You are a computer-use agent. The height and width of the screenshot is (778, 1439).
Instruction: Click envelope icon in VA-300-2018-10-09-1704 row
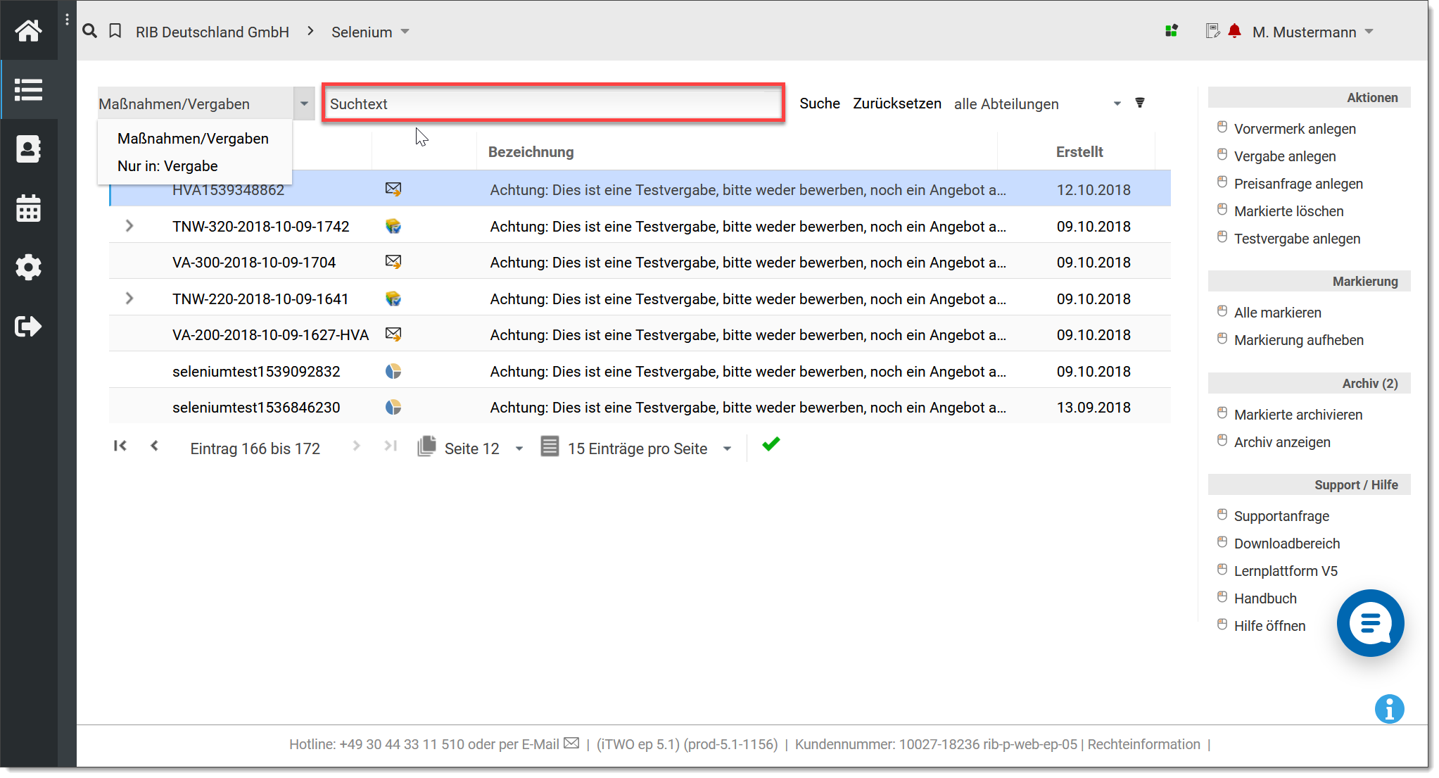(393, 262)
